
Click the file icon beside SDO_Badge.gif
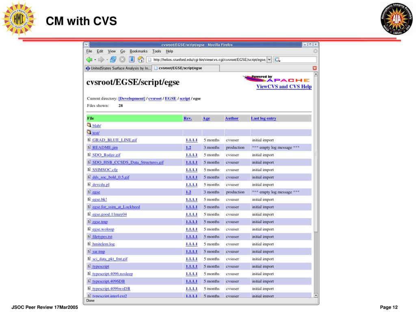click(x=89, y=155)
